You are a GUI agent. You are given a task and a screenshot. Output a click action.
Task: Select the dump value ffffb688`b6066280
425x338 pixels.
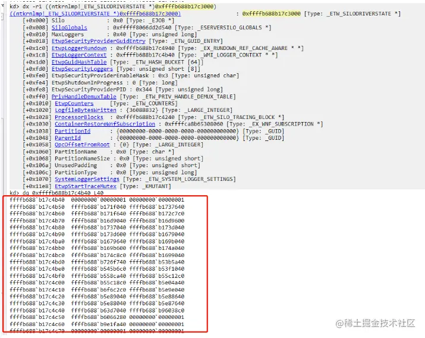[99, 317]
